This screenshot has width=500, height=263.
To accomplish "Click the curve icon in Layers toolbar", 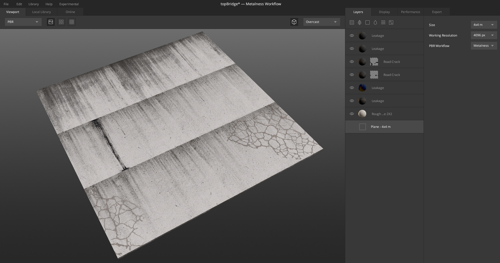I will click(391, 22).
